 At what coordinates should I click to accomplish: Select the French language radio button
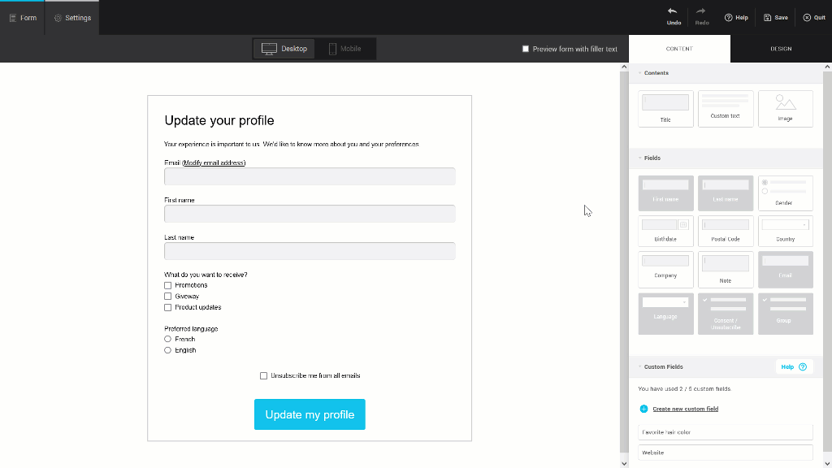pyautogui.click(x=168, y=339)
